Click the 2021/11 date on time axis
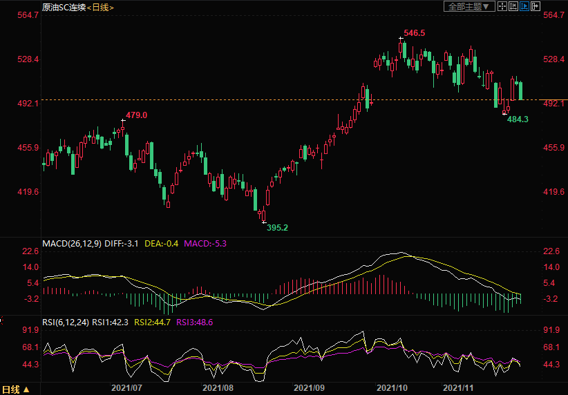Screen dimensions: 568x395 click(x=457, y=389)
